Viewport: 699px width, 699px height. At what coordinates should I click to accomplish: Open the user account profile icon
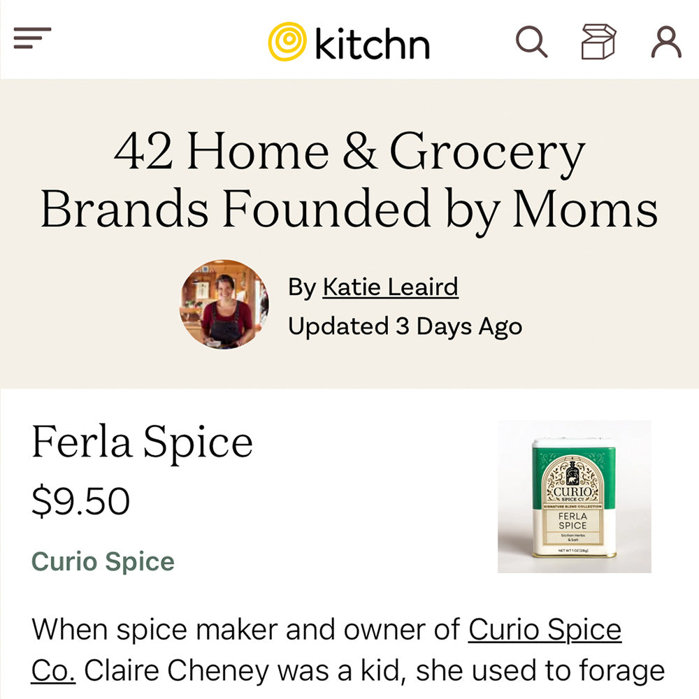665,41
